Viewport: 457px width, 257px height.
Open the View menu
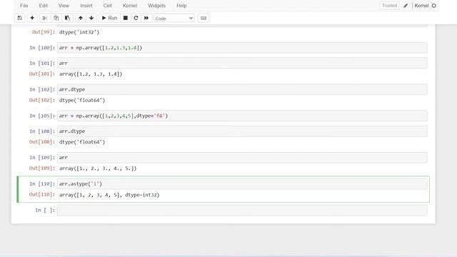pyautogui.click(x=64, y=6)
